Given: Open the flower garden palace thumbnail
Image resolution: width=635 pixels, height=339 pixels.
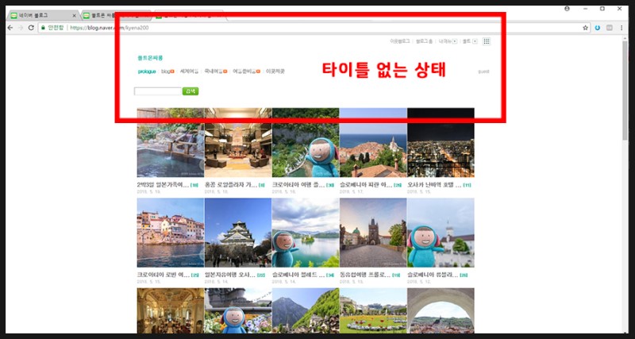Looking at the screenshot, I should tap(373, 310).
